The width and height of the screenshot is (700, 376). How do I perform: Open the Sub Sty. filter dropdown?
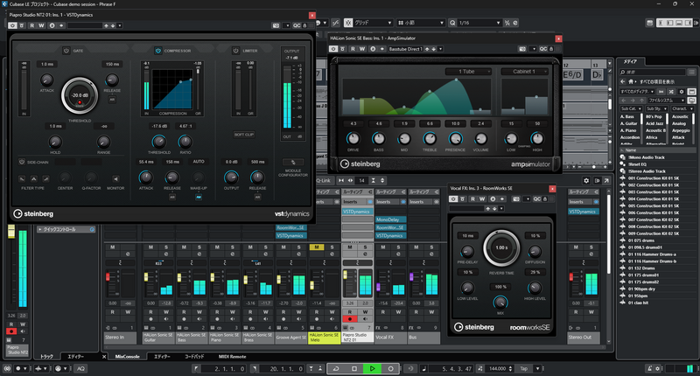tap(655, 108)
